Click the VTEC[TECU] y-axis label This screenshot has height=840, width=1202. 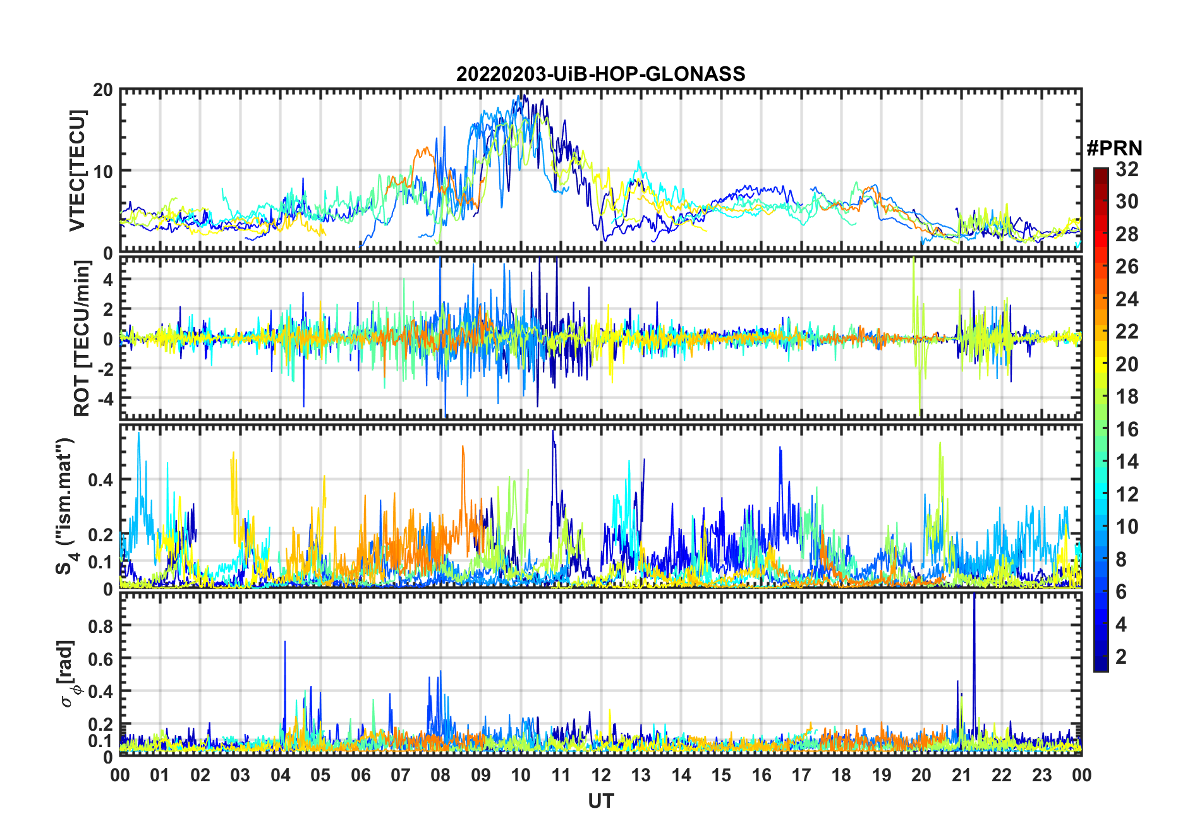click(x=77, y=171)
